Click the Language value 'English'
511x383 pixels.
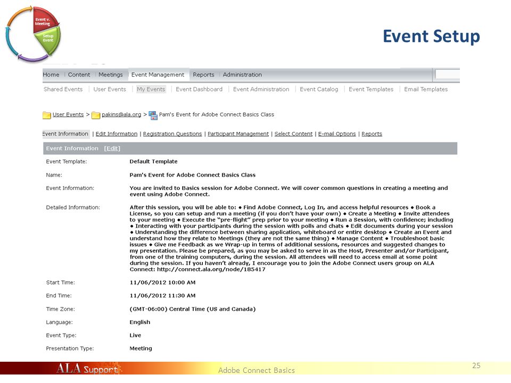140,322
